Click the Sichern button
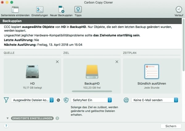 click(x=171, y=126)
